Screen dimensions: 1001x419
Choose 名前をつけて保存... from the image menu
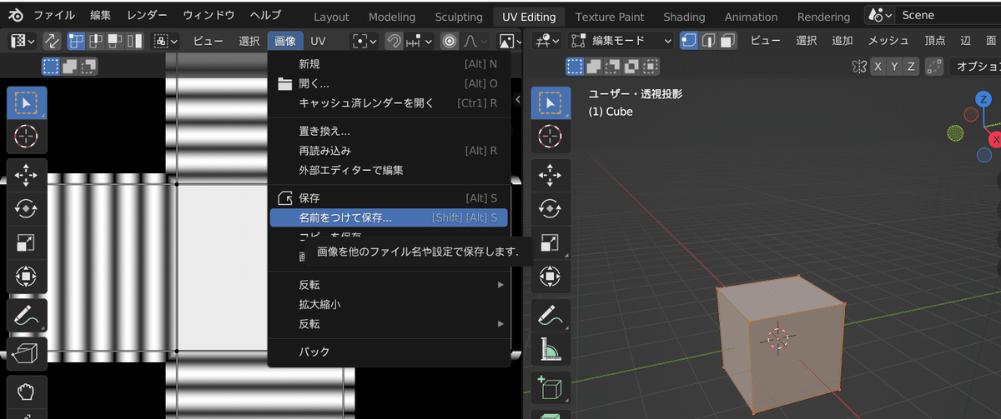(389, 217)
